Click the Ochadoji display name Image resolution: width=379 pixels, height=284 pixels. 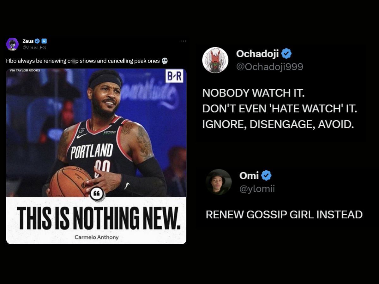click(257, 54)
